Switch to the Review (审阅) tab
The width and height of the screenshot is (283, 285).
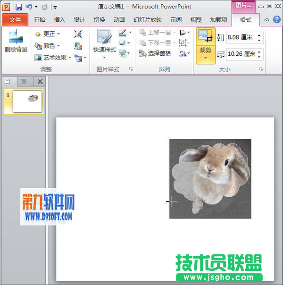pos(176,20)
